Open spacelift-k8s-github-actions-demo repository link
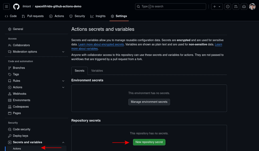The height and width of the screenshot is (151, 259). (x=58, y=6)
